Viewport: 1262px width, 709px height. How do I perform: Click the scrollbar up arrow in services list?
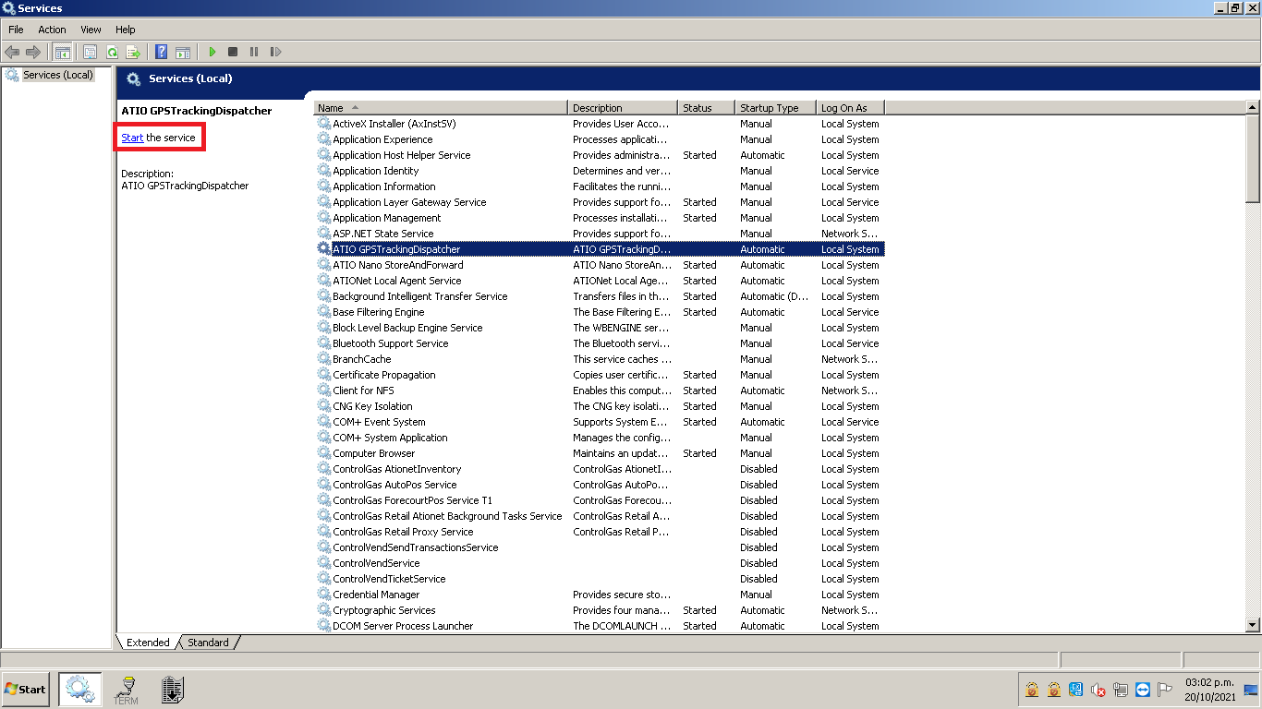(x=1253, y=108)
